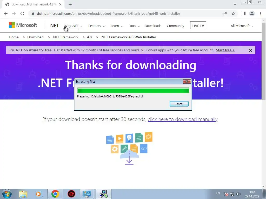
Task: Cancel the Extracting files dialog
Action: (x=179, y=104)
